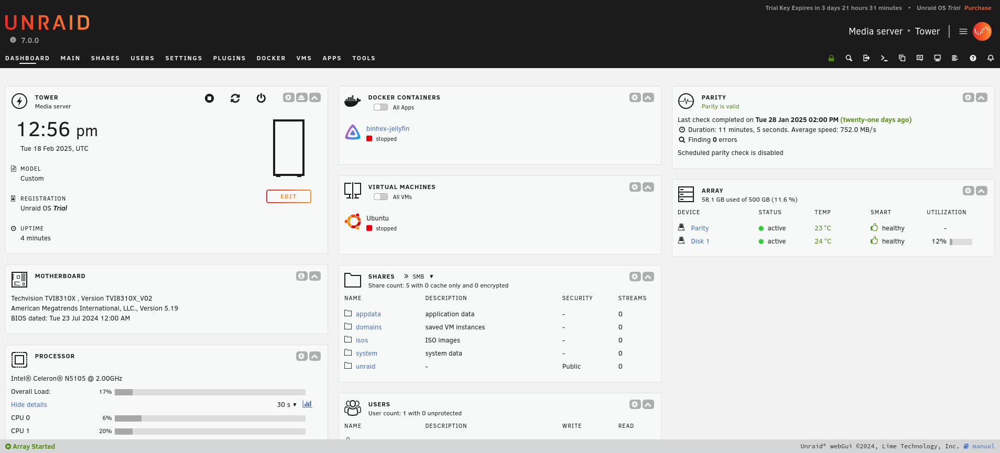Image resolution: width=1000 pixels, height=453 pixels.
Task: Open the Apps tab
Action: [332, 58]
